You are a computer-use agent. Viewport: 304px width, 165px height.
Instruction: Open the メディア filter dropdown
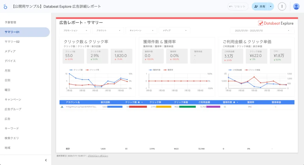[175, 30]
